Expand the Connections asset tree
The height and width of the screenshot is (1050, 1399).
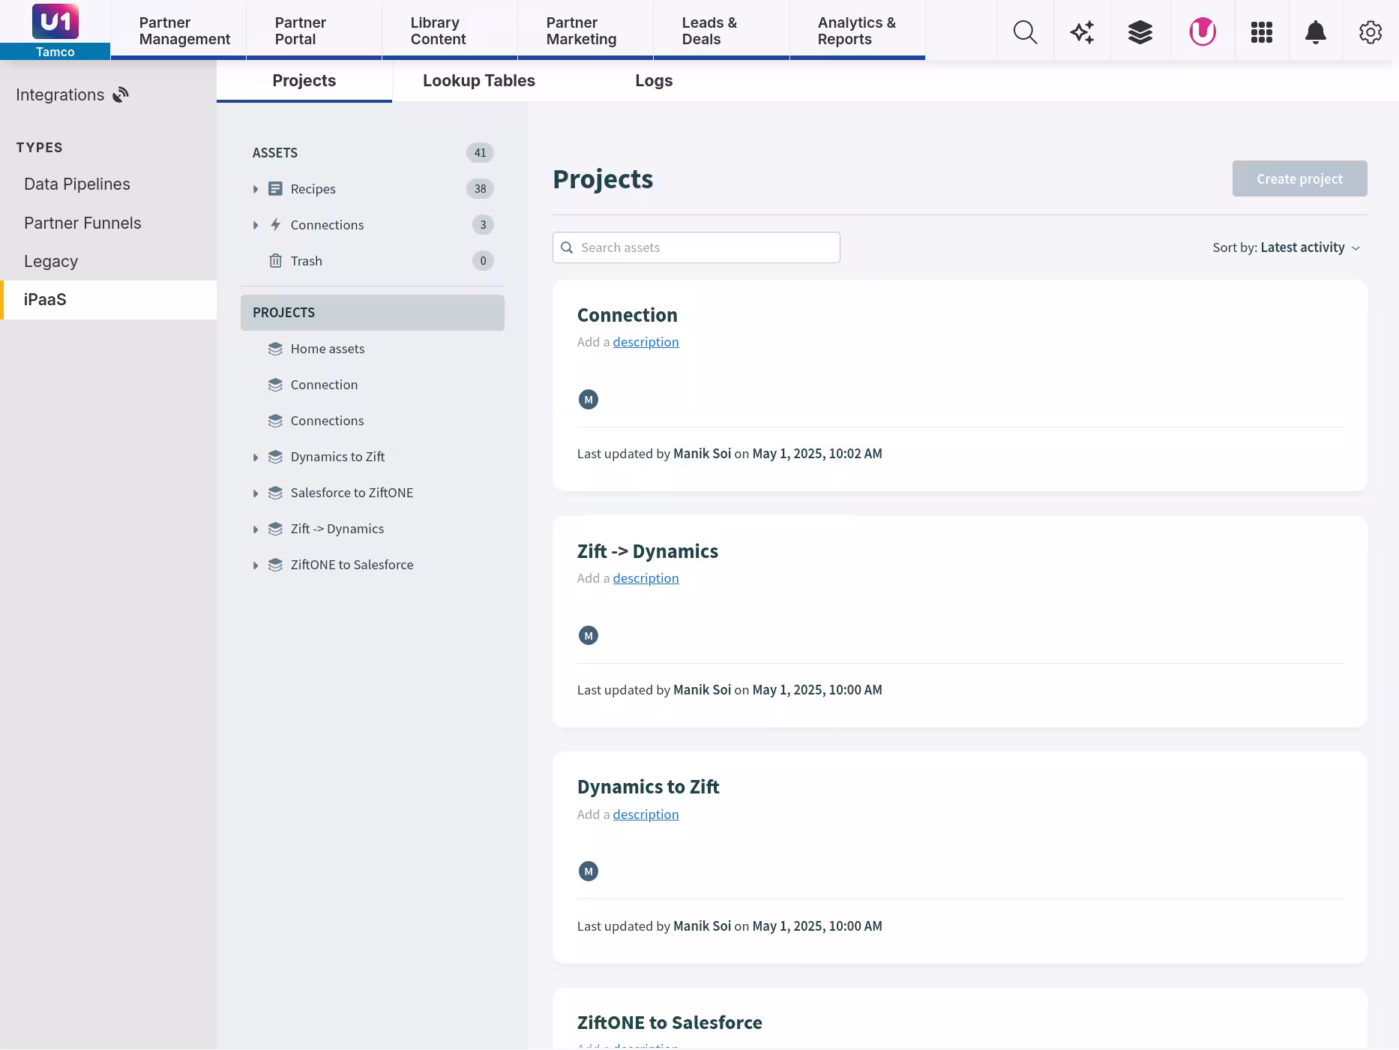256,225
